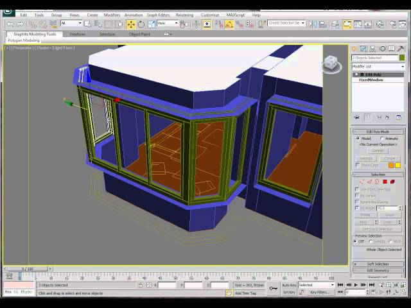Click the Configure Modifier Sets icon

[x=399, y=117]
